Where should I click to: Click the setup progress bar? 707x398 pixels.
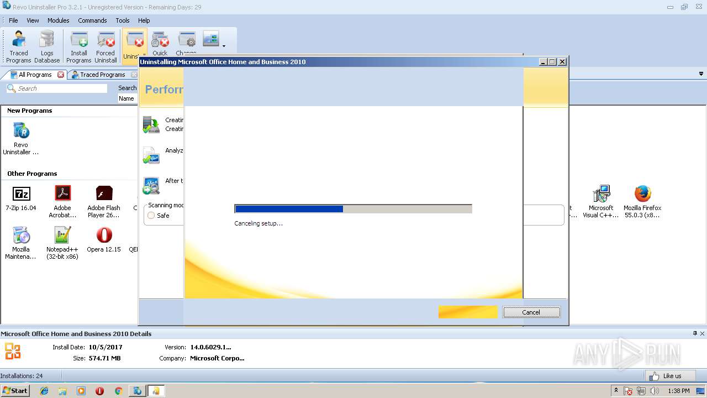353,209
